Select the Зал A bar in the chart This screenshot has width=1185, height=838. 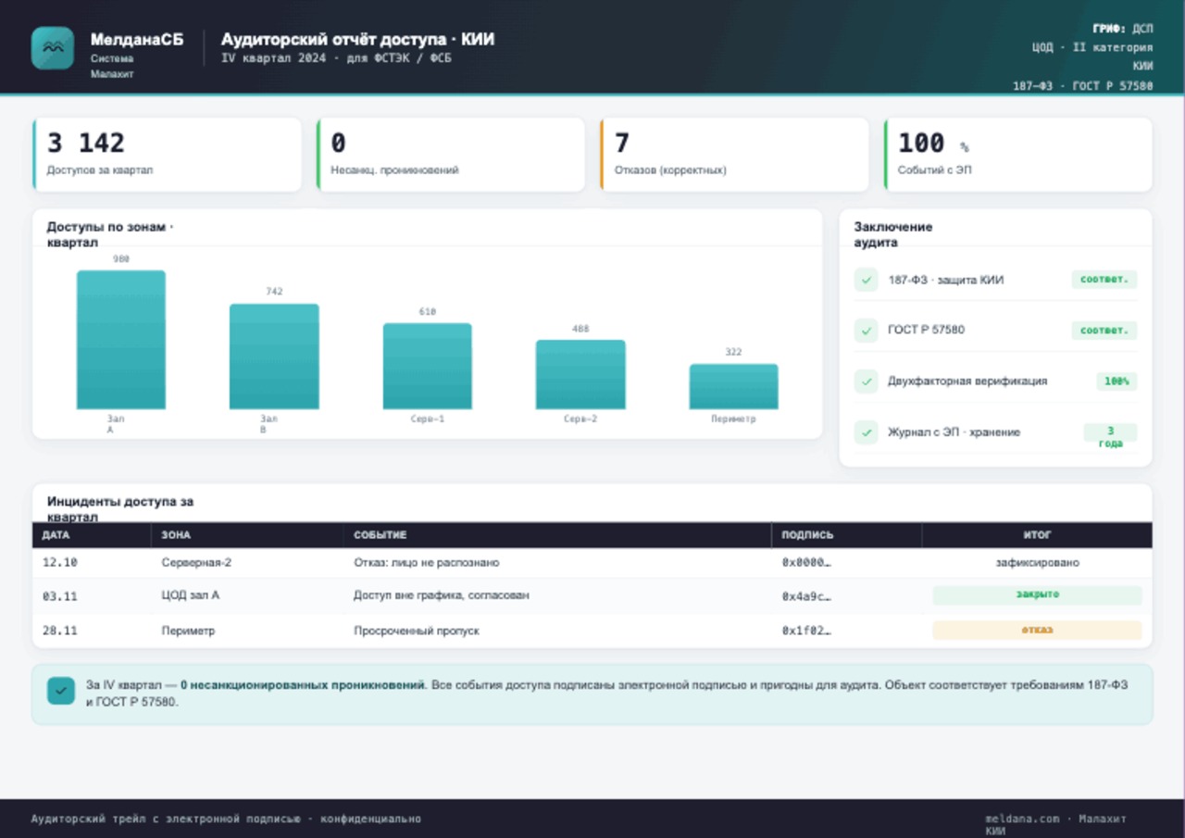[121, 340]
